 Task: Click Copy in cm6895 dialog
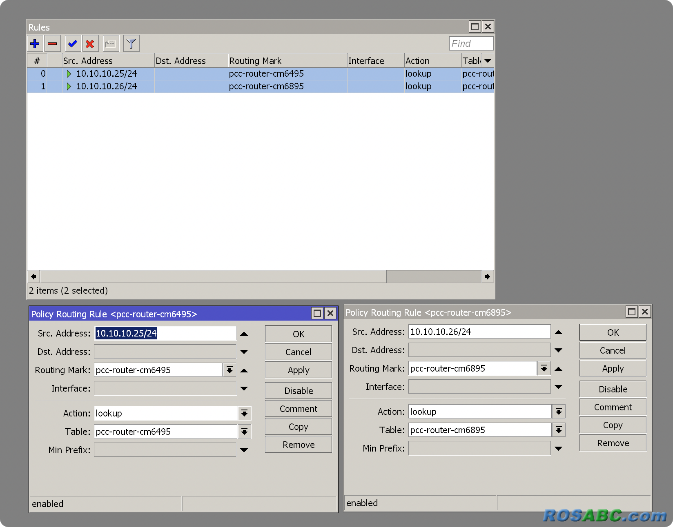click(x=613, y=425)
